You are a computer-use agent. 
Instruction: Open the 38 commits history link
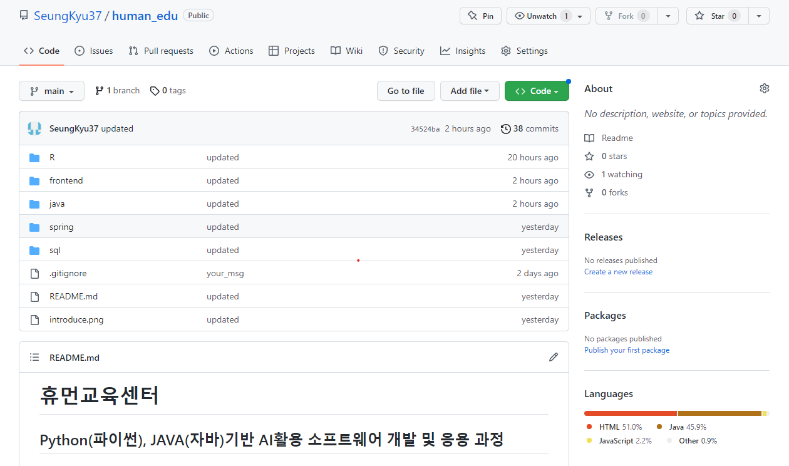(530, 128)
